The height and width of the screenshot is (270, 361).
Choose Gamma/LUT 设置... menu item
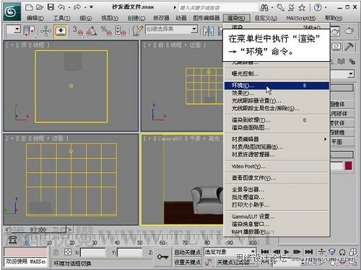tap(277, 217)
